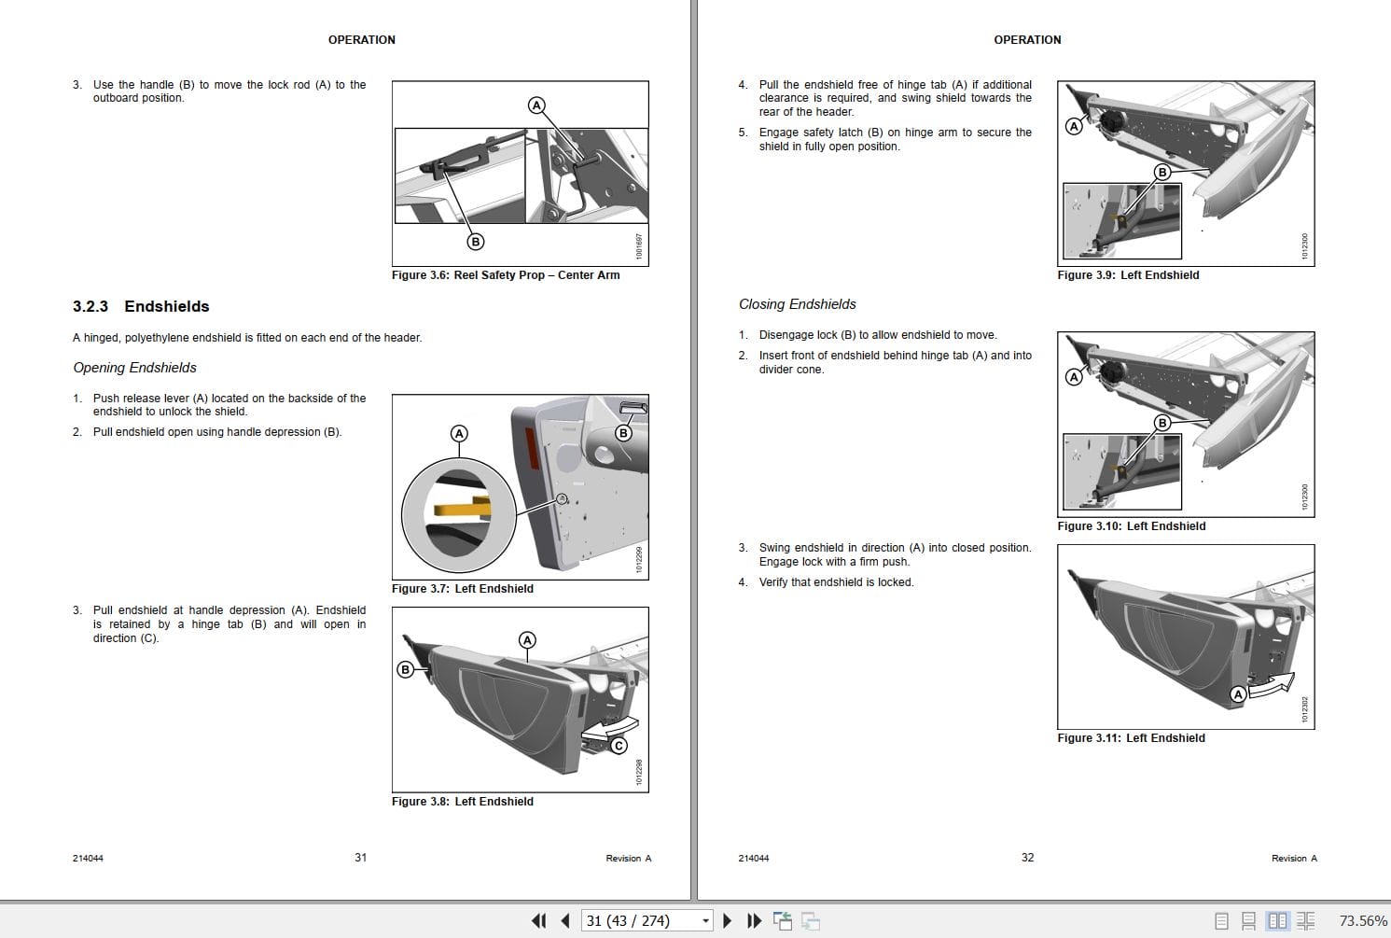Screen dimensions: 1391x938
Task: Switch to continuous scrolling page view
Action: [x=1248, y=920]
